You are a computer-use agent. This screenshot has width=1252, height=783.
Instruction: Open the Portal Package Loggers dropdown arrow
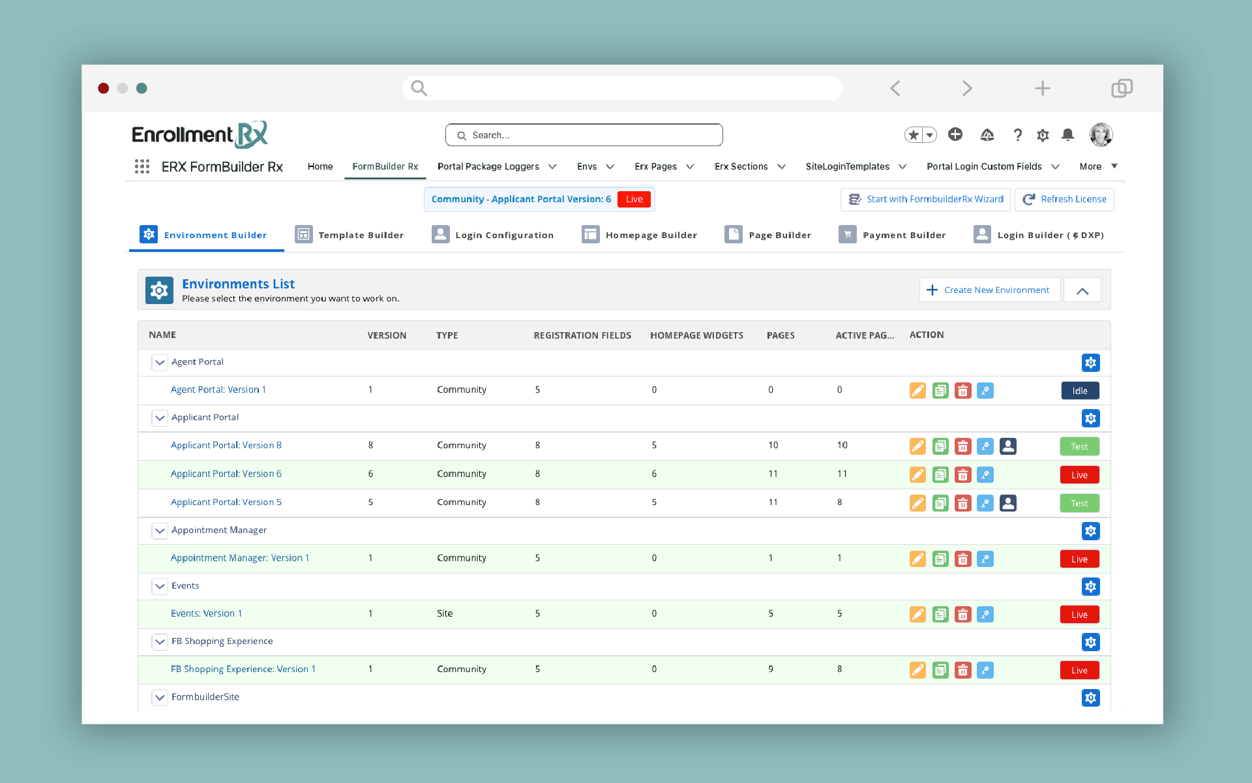(552, 166)
